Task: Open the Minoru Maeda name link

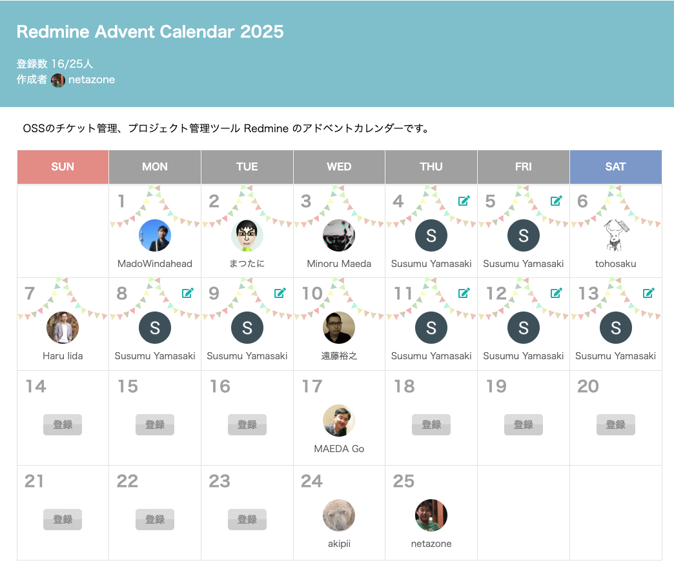Action: [x=339, y=264]
